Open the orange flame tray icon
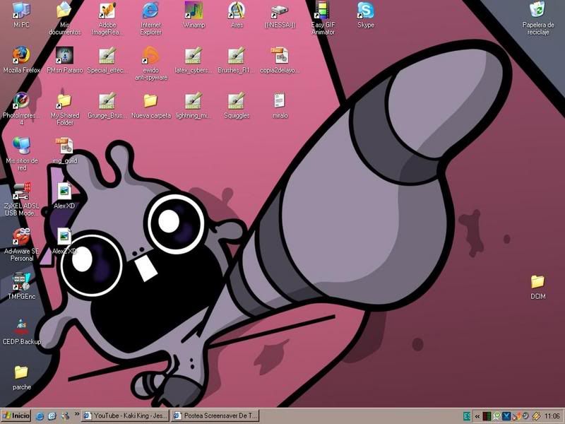The width and height of the screenshot is (565, 424). point(516,416)
